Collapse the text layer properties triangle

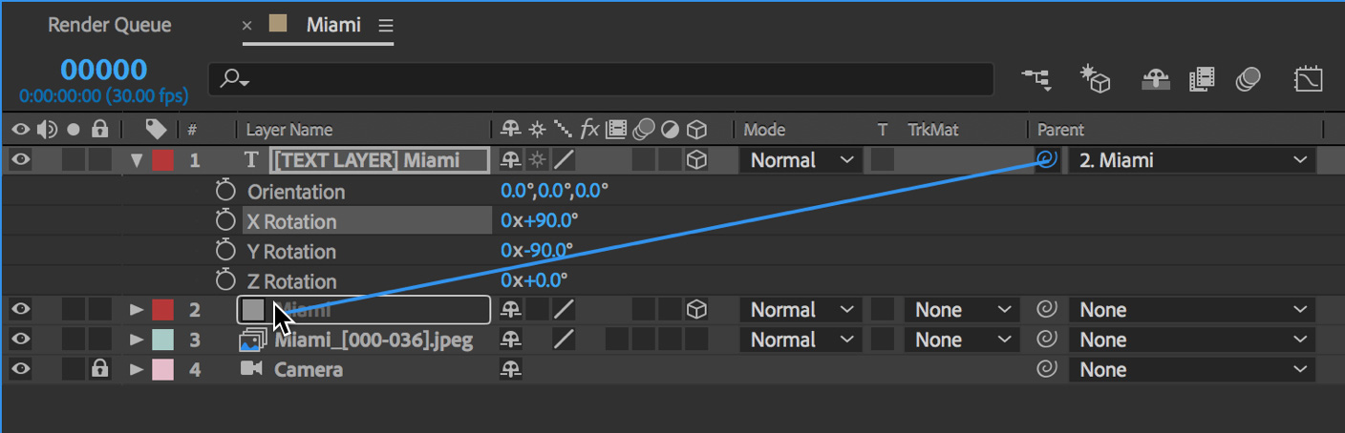click(138, 160)
